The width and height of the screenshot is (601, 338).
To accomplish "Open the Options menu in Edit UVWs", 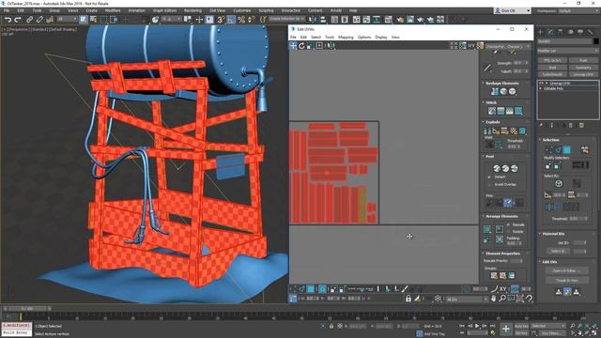I will (x=364, y=38).
